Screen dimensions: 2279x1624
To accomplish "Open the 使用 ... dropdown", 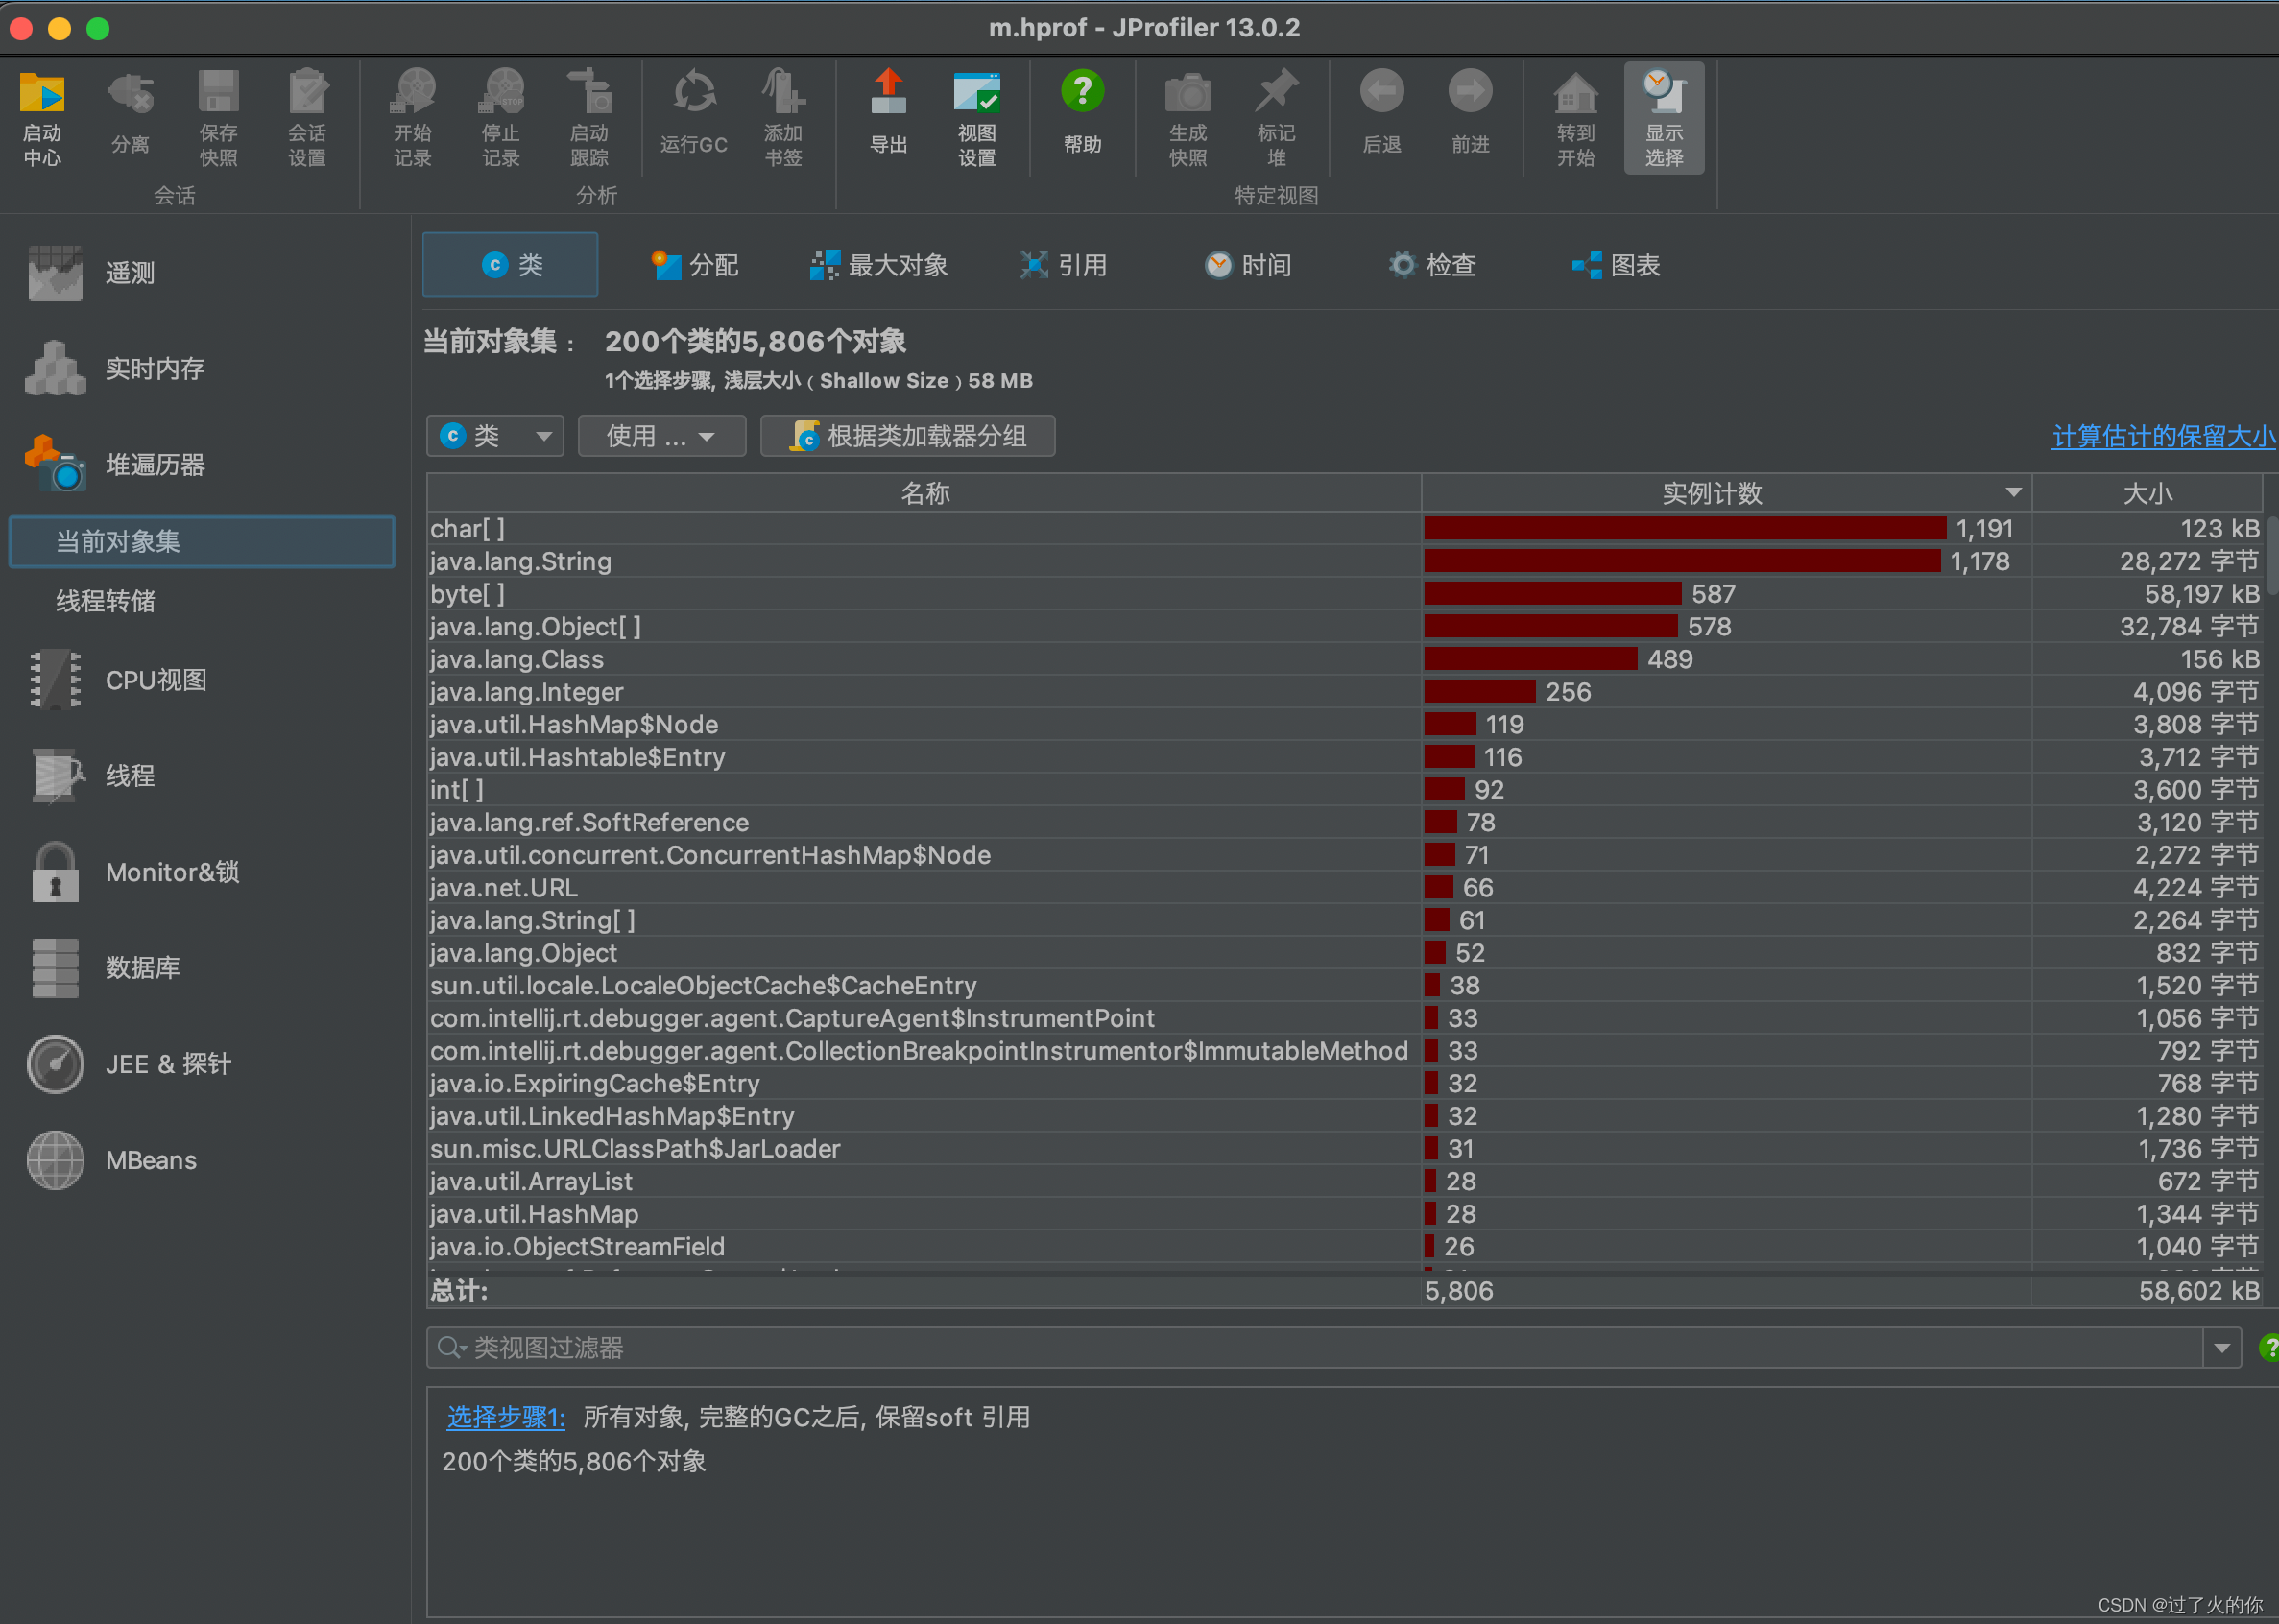I will pyautogui.click(x=662, y=436).
